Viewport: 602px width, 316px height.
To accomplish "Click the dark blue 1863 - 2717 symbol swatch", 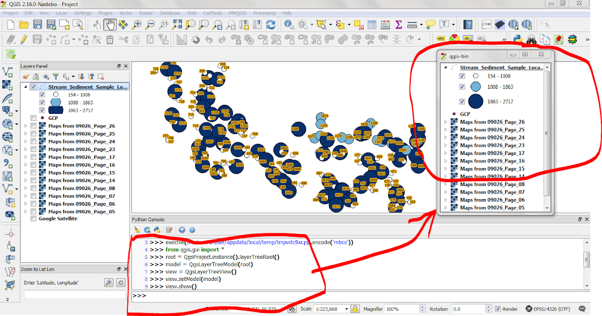I will [x=56, y=109].
